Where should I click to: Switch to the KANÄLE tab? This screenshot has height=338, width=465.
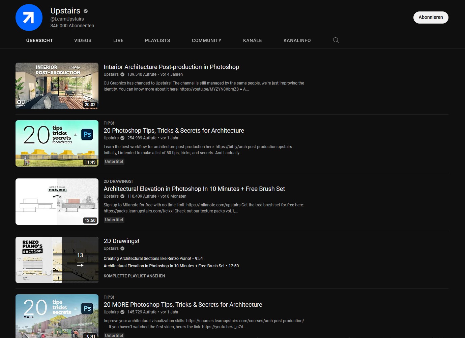point(253,40)
